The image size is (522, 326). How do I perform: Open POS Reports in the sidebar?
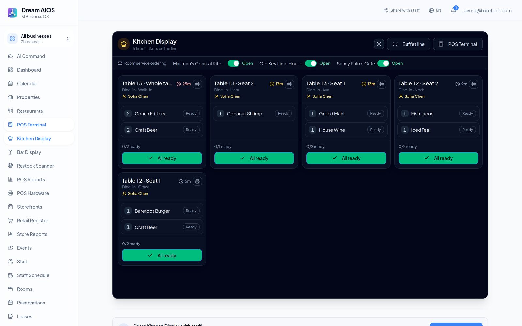(39, 180)
